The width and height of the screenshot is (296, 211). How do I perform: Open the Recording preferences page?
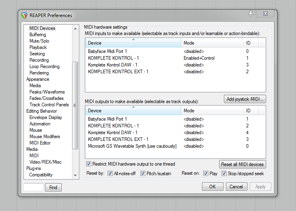39,60
